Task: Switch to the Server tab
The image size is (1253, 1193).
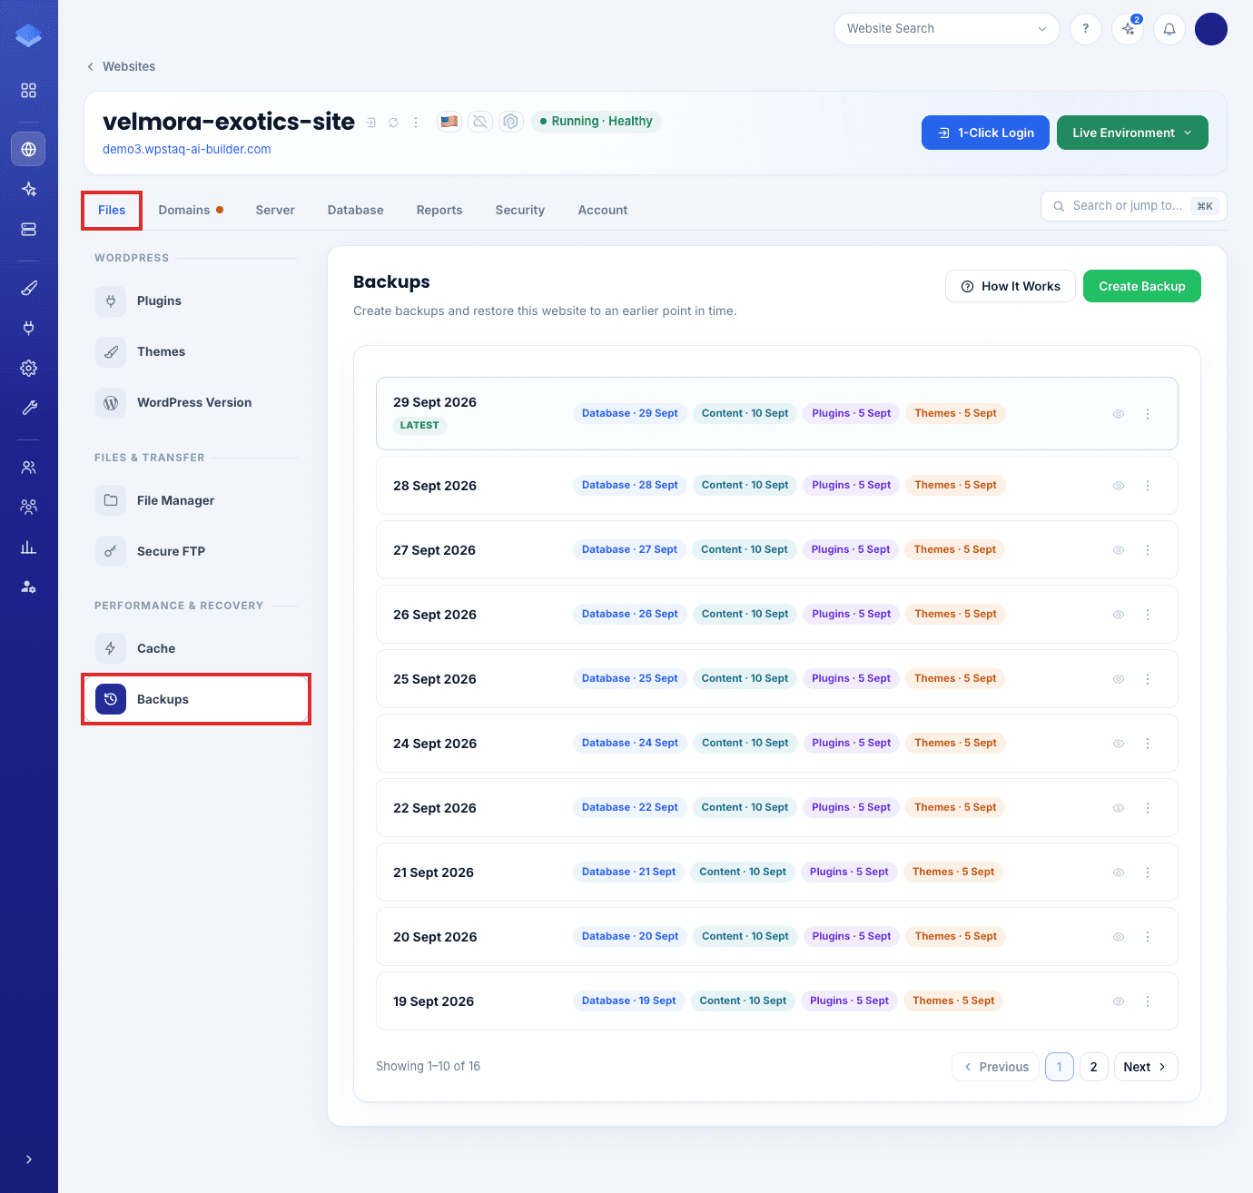Action: 275,210
